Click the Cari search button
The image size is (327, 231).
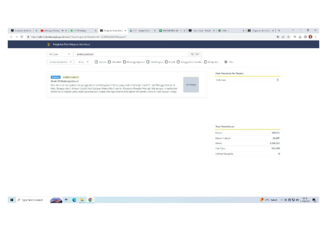(195, 54)
